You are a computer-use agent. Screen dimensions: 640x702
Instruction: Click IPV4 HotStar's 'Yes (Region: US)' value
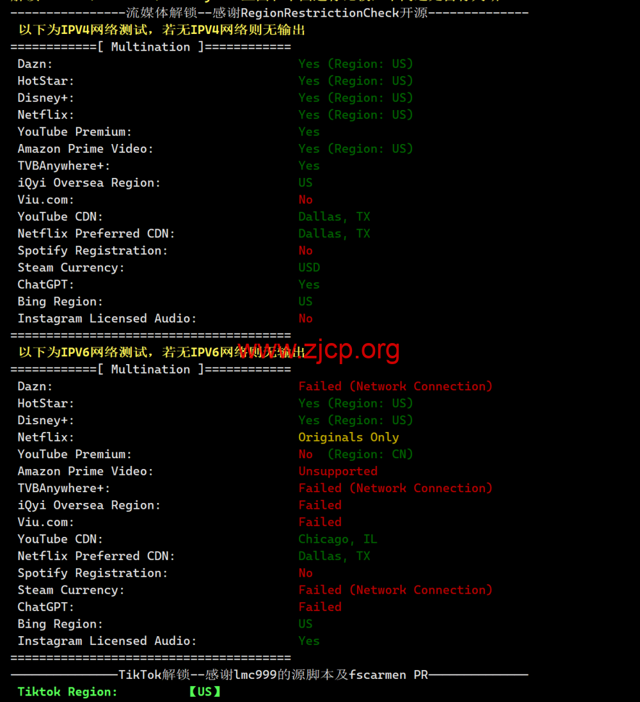tap(356, 81)
